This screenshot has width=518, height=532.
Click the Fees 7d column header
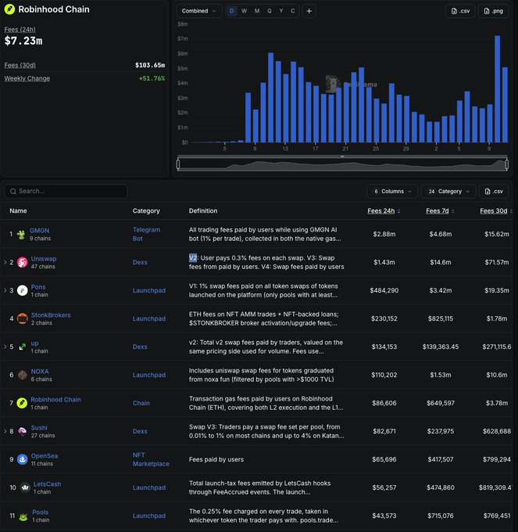point(437,210)
